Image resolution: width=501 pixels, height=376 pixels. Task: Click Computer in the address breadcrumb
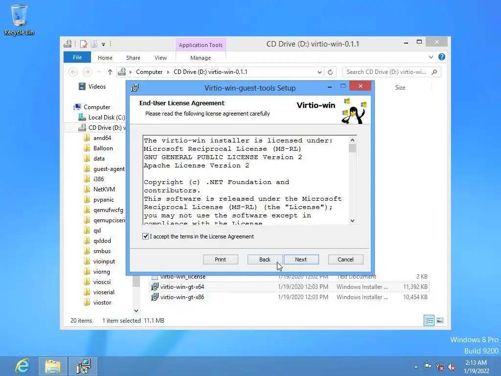point(149,72)
